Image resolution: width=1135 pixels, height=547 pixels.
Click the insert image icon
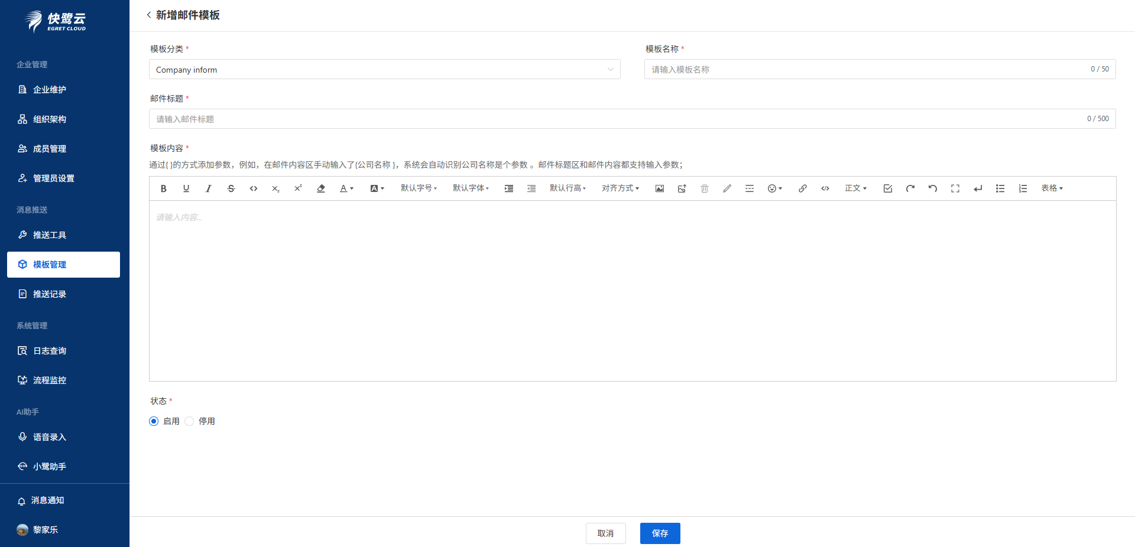[x=660, y=188]
